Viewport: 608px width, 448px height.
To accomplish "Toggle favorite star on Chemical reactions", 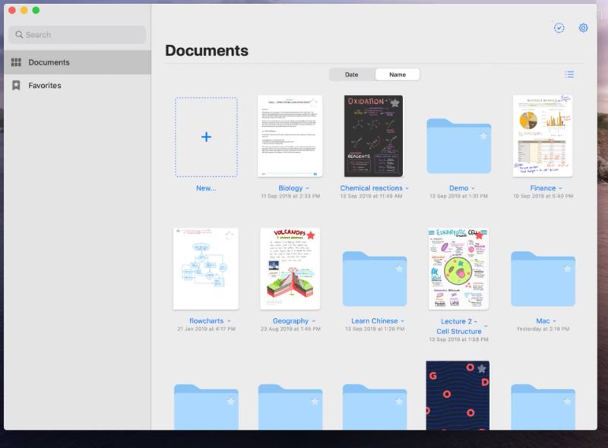I will [394, 103].
